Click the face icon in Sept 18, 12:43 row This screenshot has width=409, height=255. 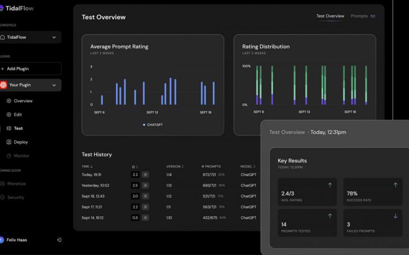pos(145,196)
